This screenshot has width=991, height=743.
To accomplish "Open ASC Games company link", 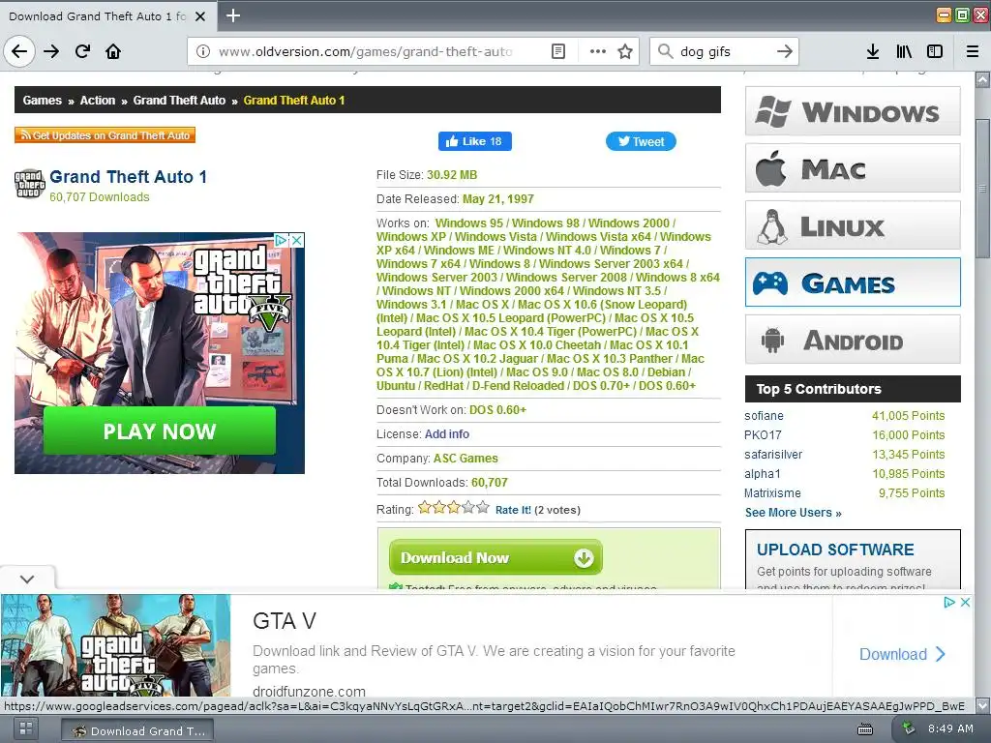I will [465, 458].
